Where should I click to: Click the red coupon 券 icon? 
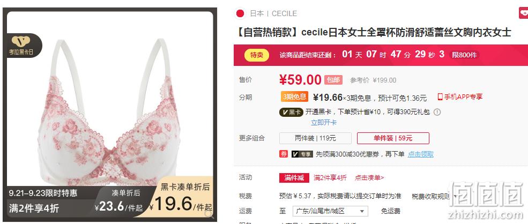tap(284, 154)
